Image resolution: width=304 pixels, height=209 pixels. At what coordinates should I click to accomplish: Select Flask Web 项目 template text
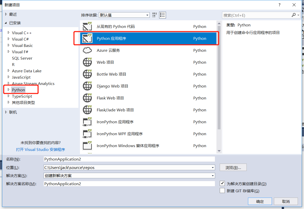110,98
